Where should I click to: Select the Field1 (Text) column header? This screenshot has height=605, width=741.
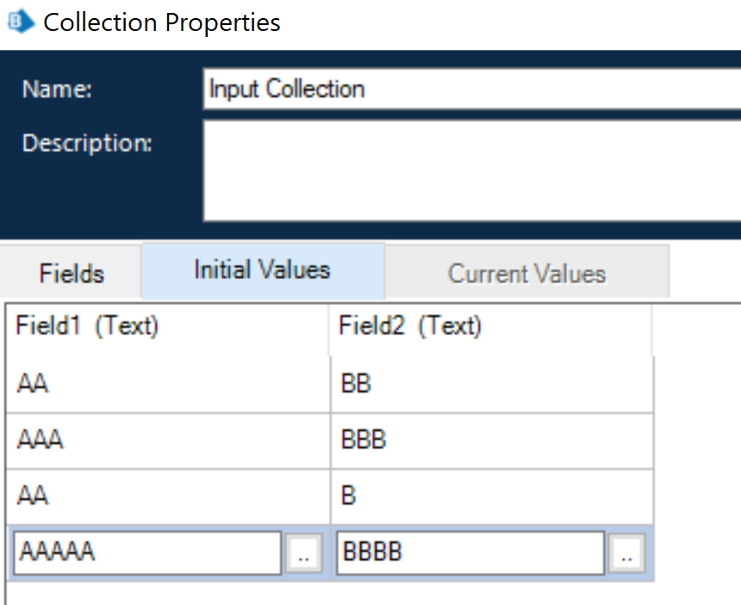click(166, 327)
